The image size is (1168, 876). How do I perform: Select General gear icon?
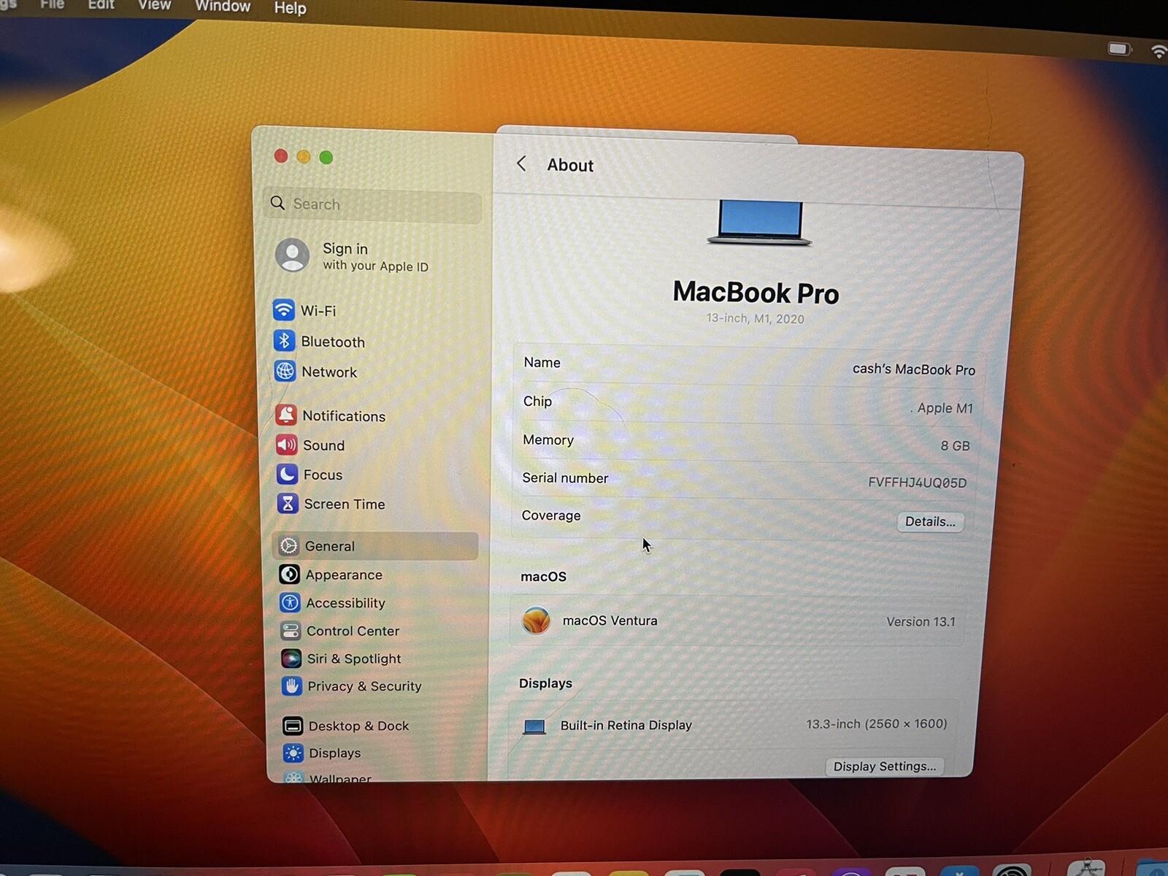(288, 545)
